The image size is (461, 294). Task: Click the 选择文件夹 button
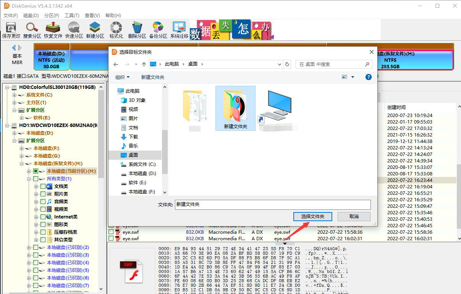click(x=312, y=217)
